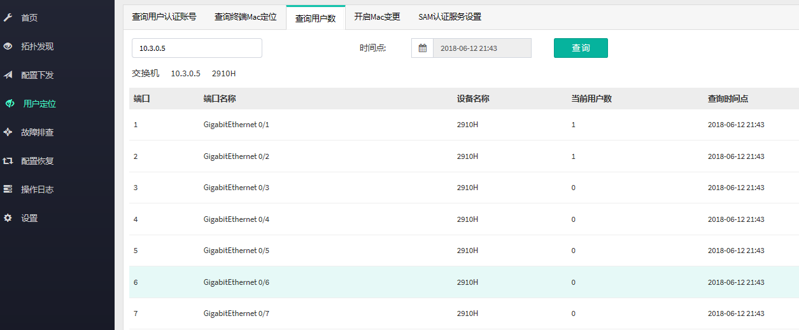Click the green 用户定位 sidebar icon

click(x=10, y=104)
